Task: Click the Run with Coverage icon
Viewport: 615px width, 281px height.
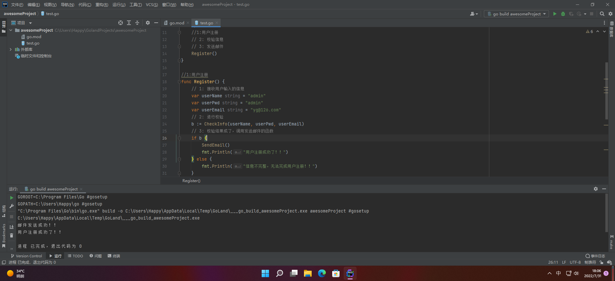Action: [571, 14]
